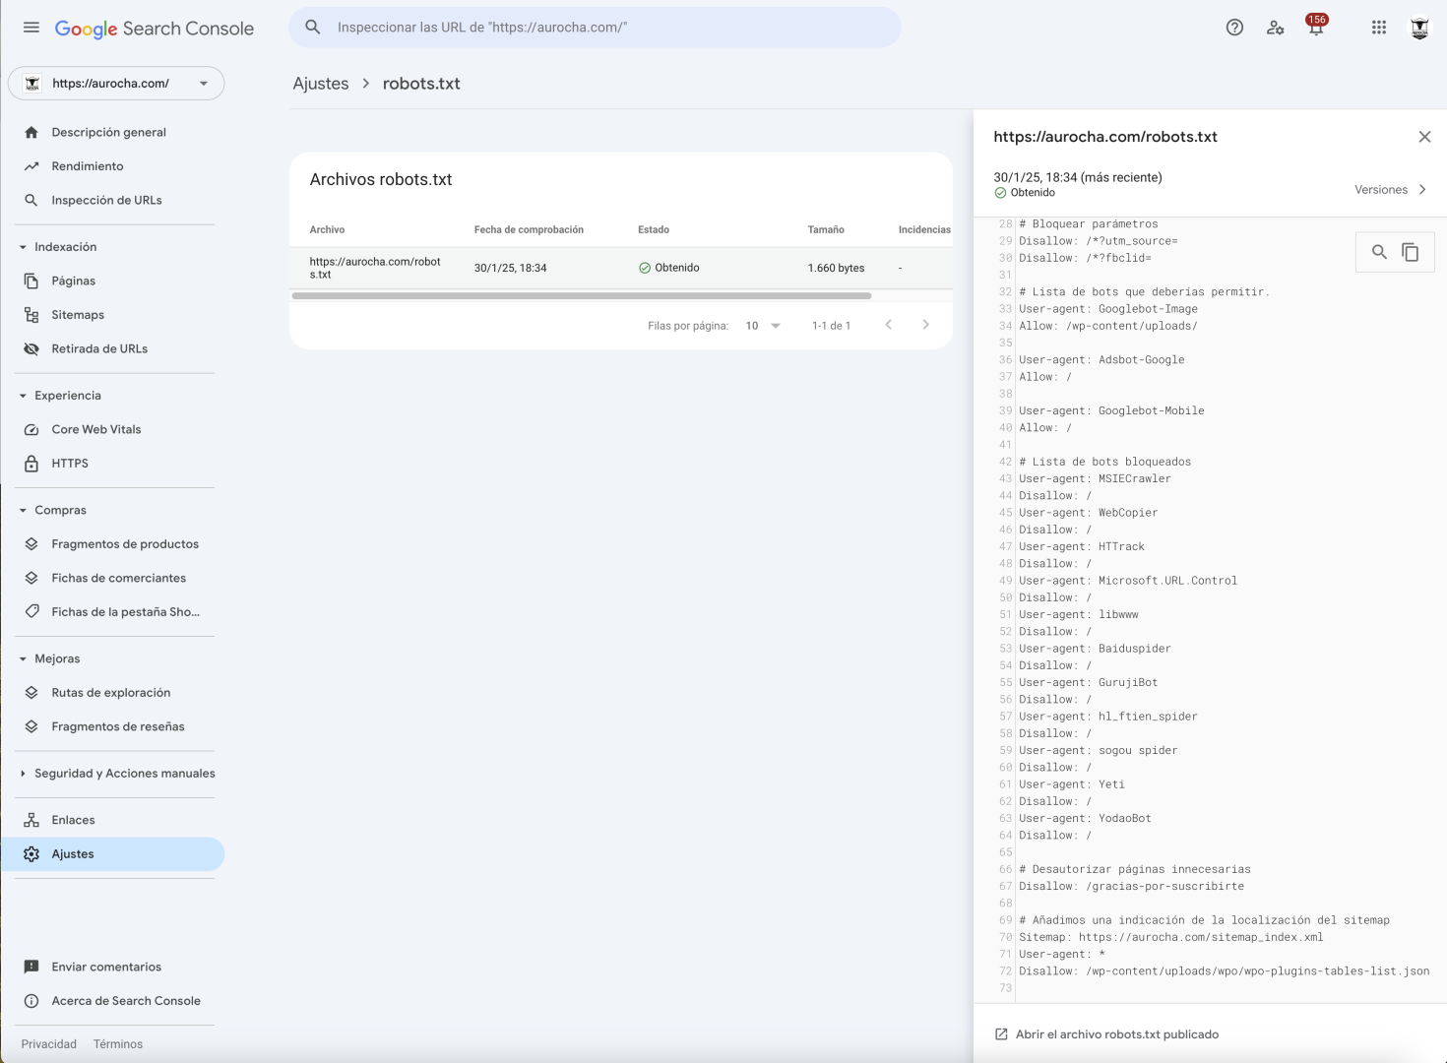
Task: Click the horizontal scrollbar under the table
Action: click(x=582, y=295)
